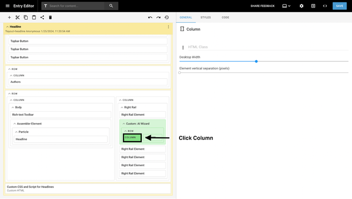Adjust the Desktop Width slider handle
This screenshot has width=352, height=199.
(x=256, y=61)
